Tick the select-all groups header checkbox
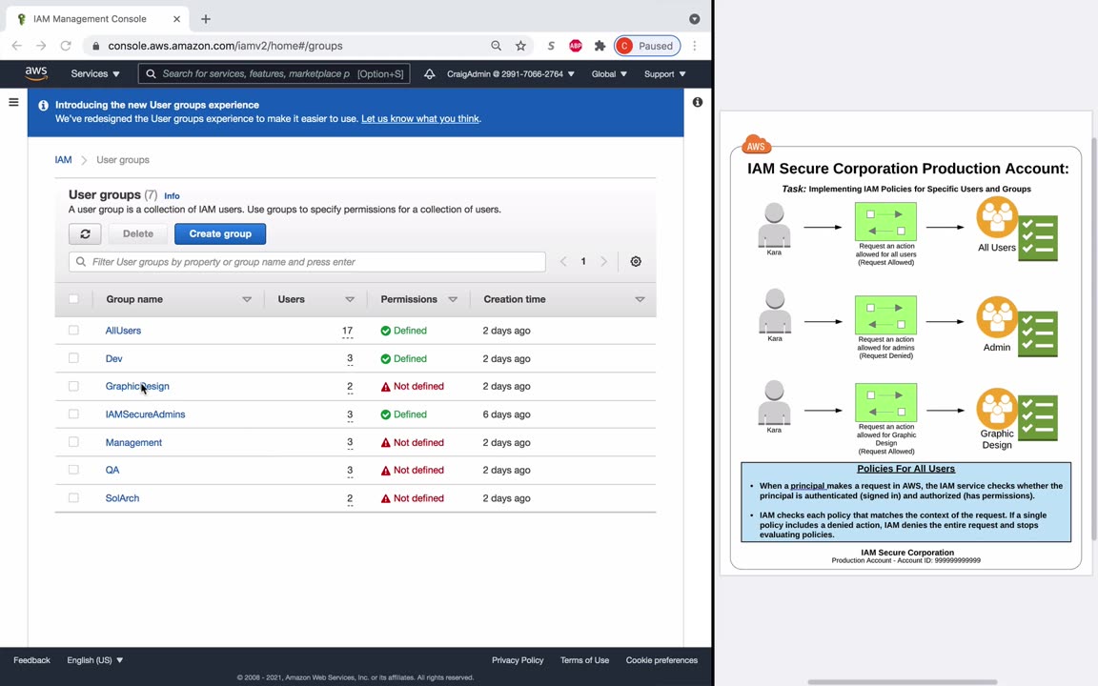The height and width of the screenshot is (686, 1098). pos(73,299)
